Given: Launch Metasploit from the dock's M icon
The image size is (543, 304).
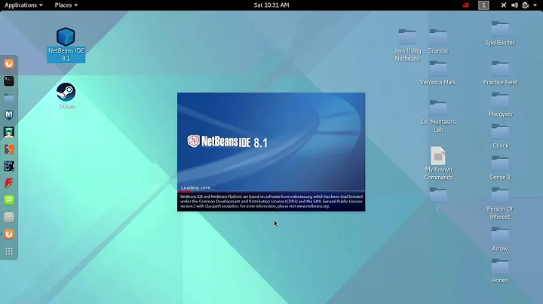Looking at the screenshot, I should point(9,115).
